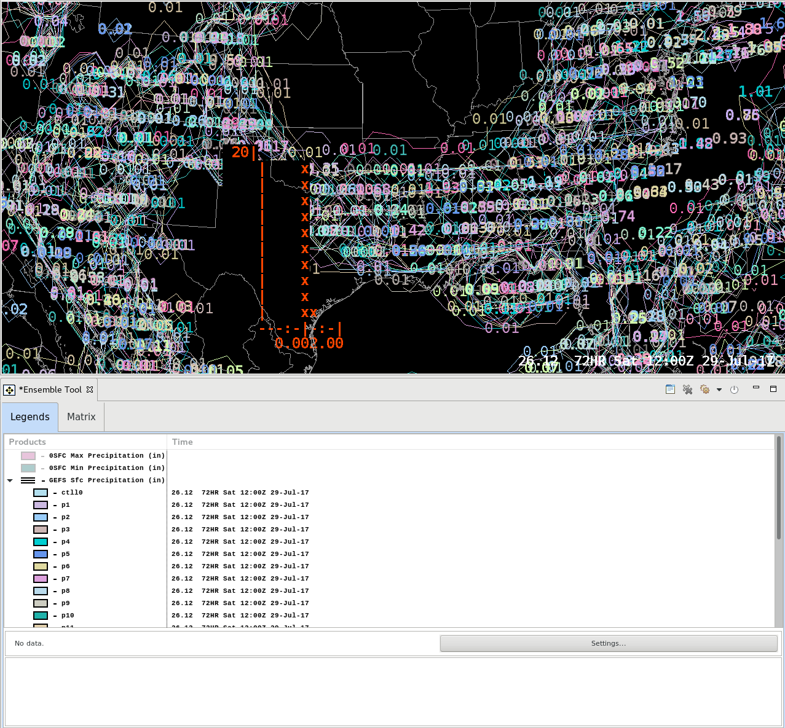Click the Settings... button
785x728 pixels.
click(x=609, y=643)
